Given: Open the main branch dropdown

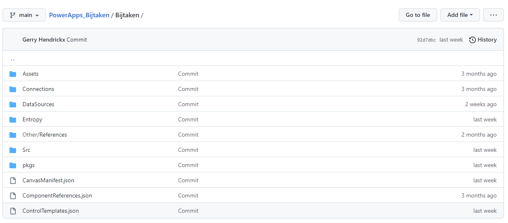Looking at the screenshot, I should pos(24,15).
